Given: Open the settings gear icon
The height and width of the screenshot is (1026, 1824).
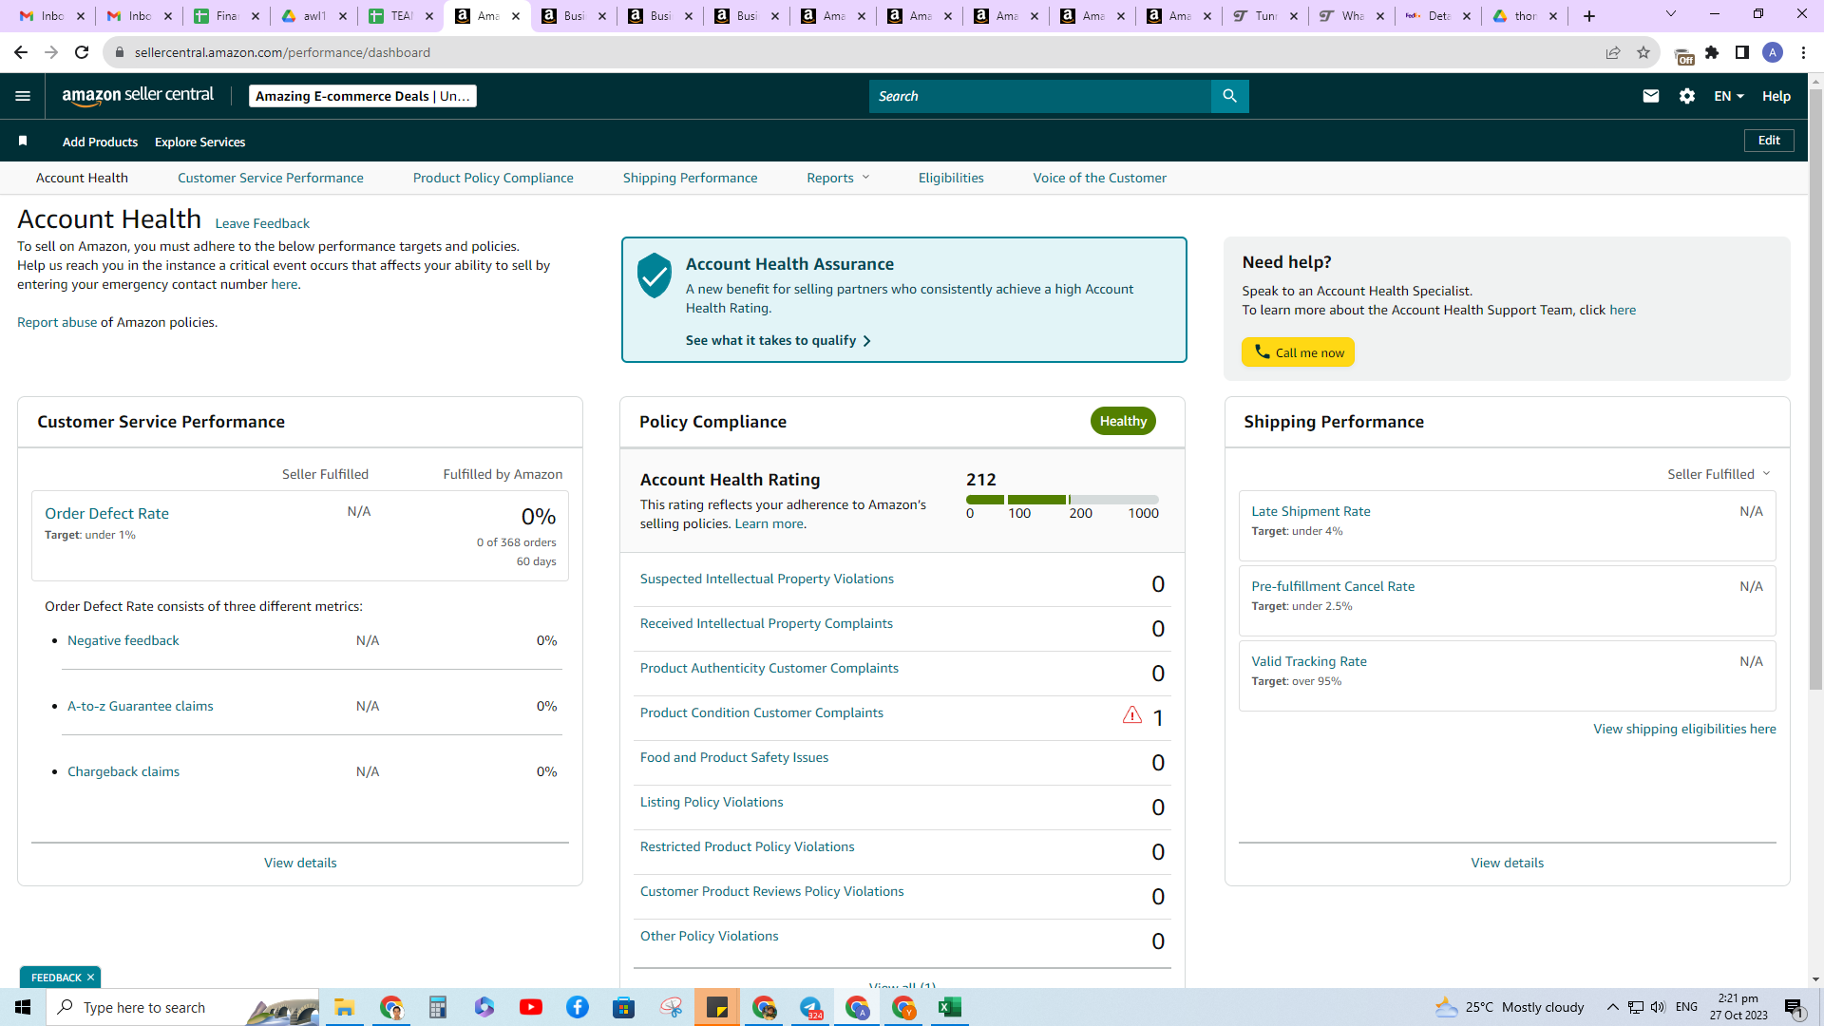Looking at the screenshot, I should pyautogui.click(x=1687, y=96).
